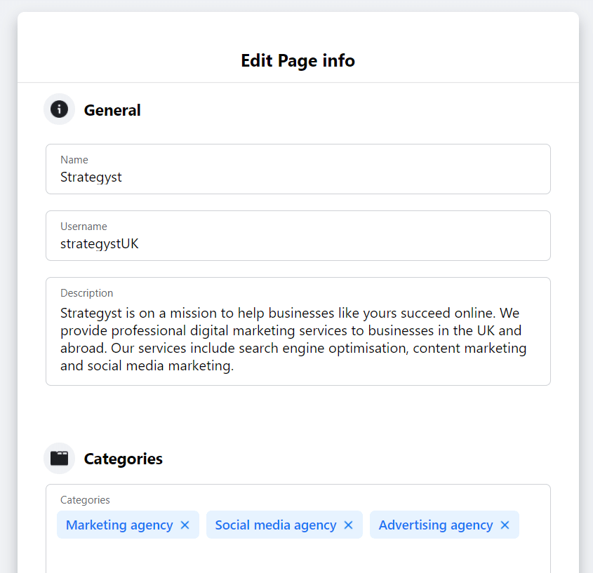Click the Categories section header text

click(x=123, y=459)
